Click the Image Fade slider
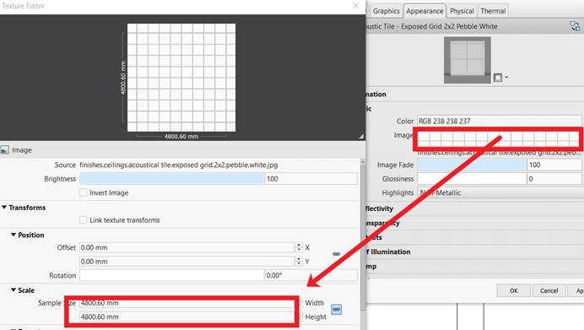Screen dimensions: 584x330 472,165
